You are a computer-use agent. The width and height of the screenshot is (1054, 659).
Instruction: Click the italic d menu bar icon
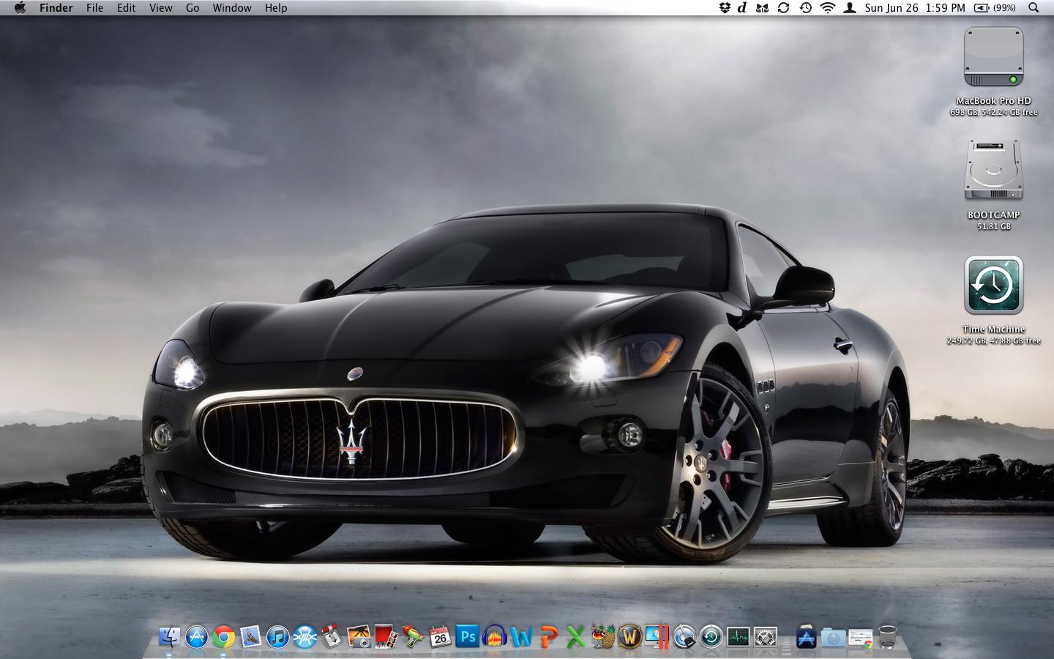pos(742,8)
